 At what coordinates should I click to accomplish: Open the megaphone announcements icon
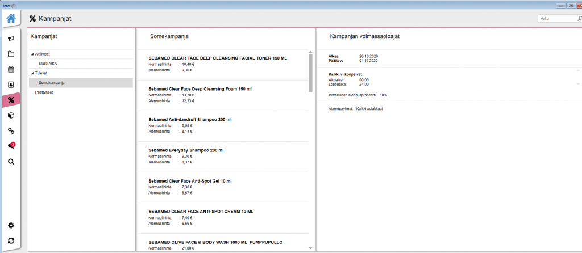point(11,39)
